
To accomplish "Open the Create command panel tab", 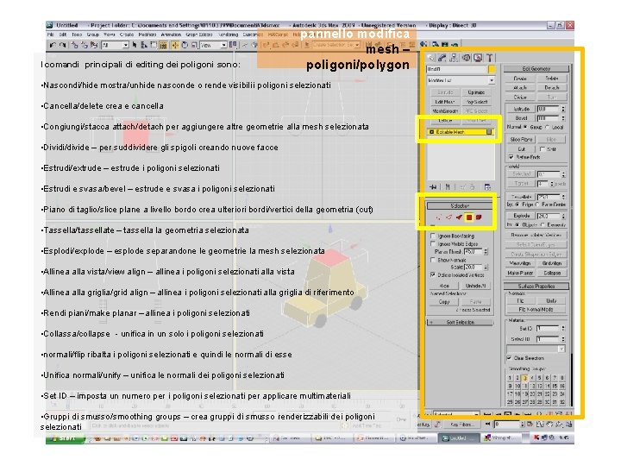I will tap(431, 58).
